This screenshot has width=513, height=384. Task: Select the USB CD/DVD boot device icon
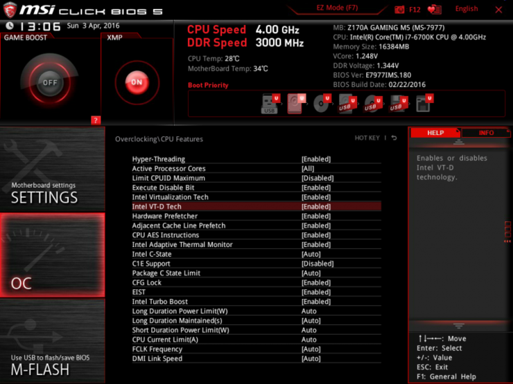click(373, 104)
